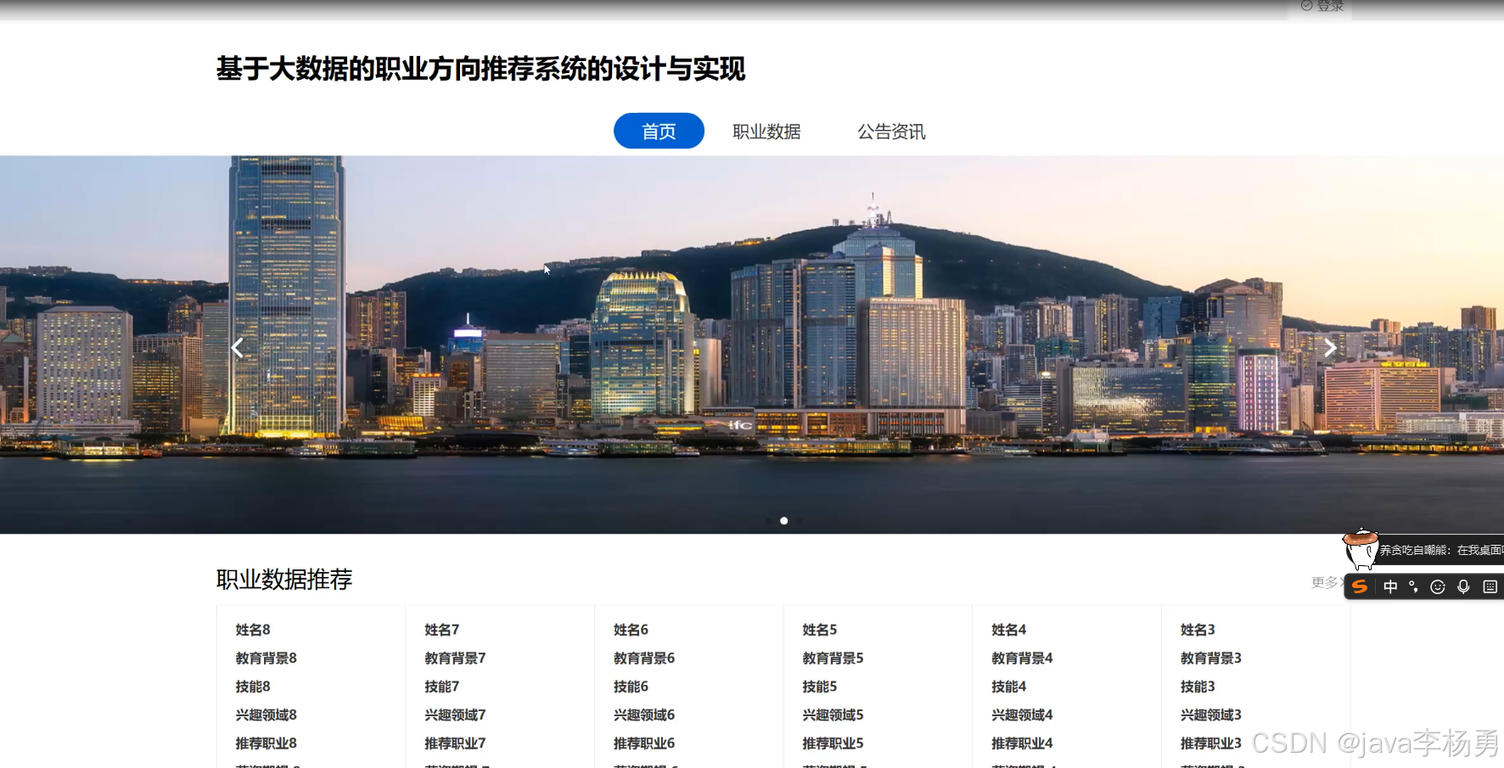Click the text 推荐职业7
This screenshot has height=768, width=1504.
tap(456, 743)
